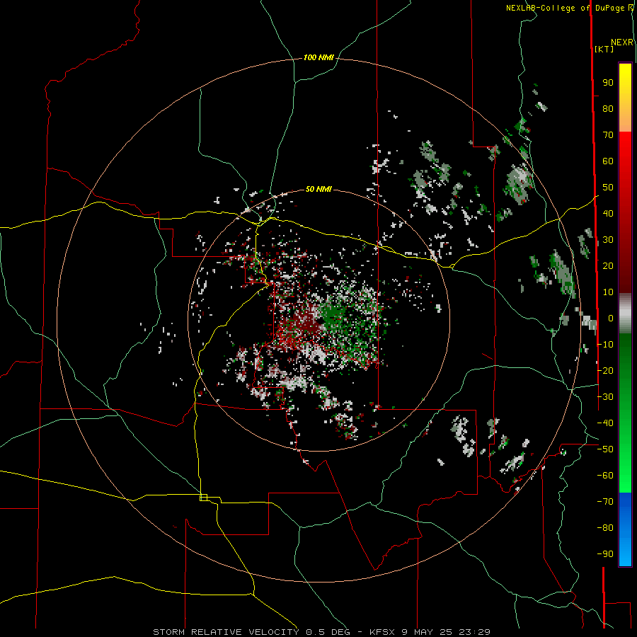Select the 80 knot scale value

point(608,109)
